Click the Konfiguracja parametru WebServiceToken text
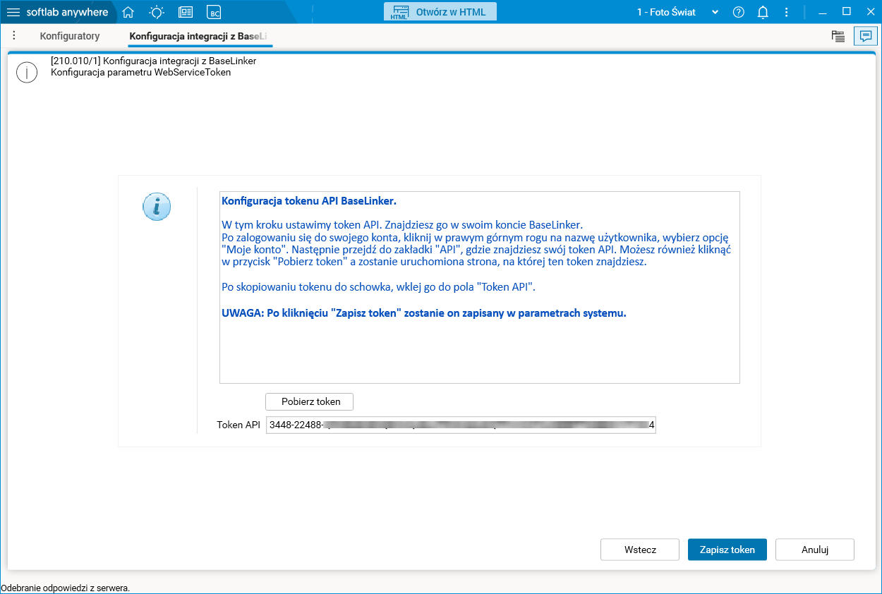This screenshot has height=594, width=882. click(141, 72)
